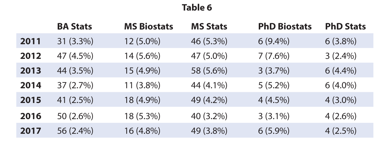Click the 2014 row label
This screenshot has width=390, height=143.
tap(31, 86)
